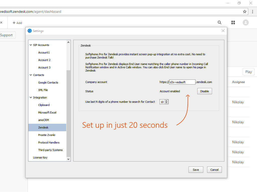Viewport: 257px width, 192px height.
Task: Click the Support button
Action: point(6,35)
